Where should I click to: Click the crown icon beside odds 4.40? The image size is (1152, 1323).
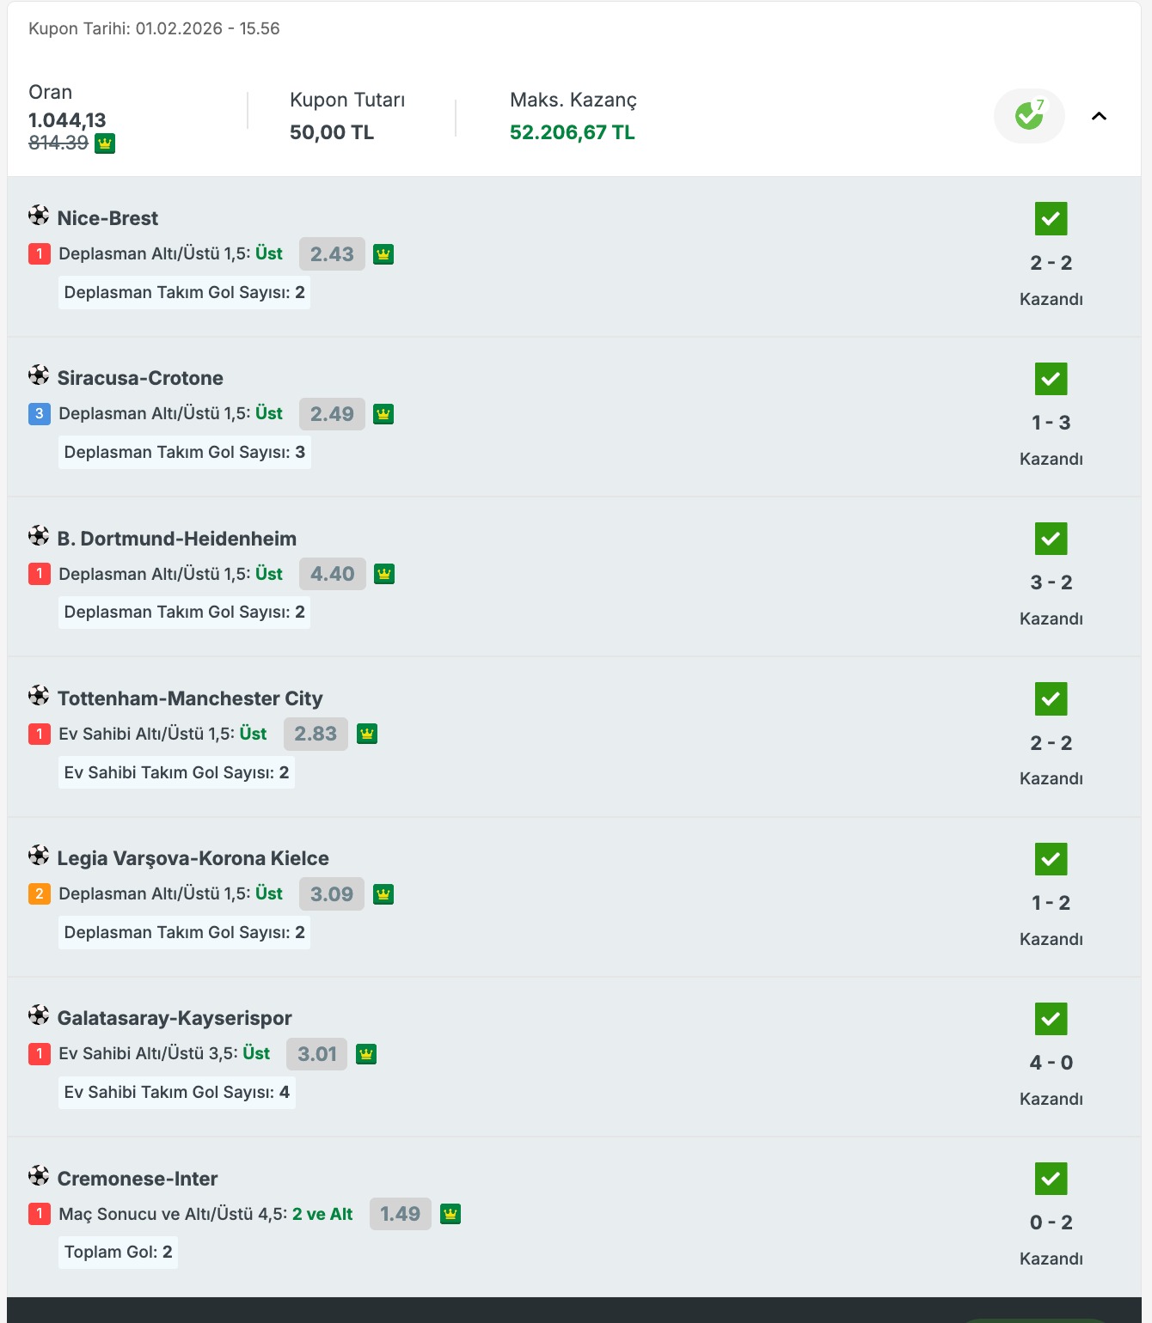point(384,574)
